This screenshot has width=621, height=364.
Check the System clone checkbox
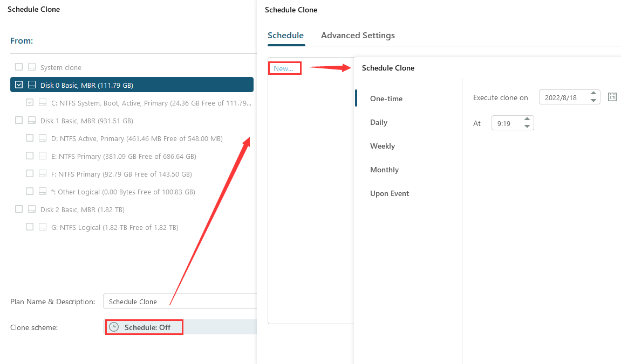[19, 66]
